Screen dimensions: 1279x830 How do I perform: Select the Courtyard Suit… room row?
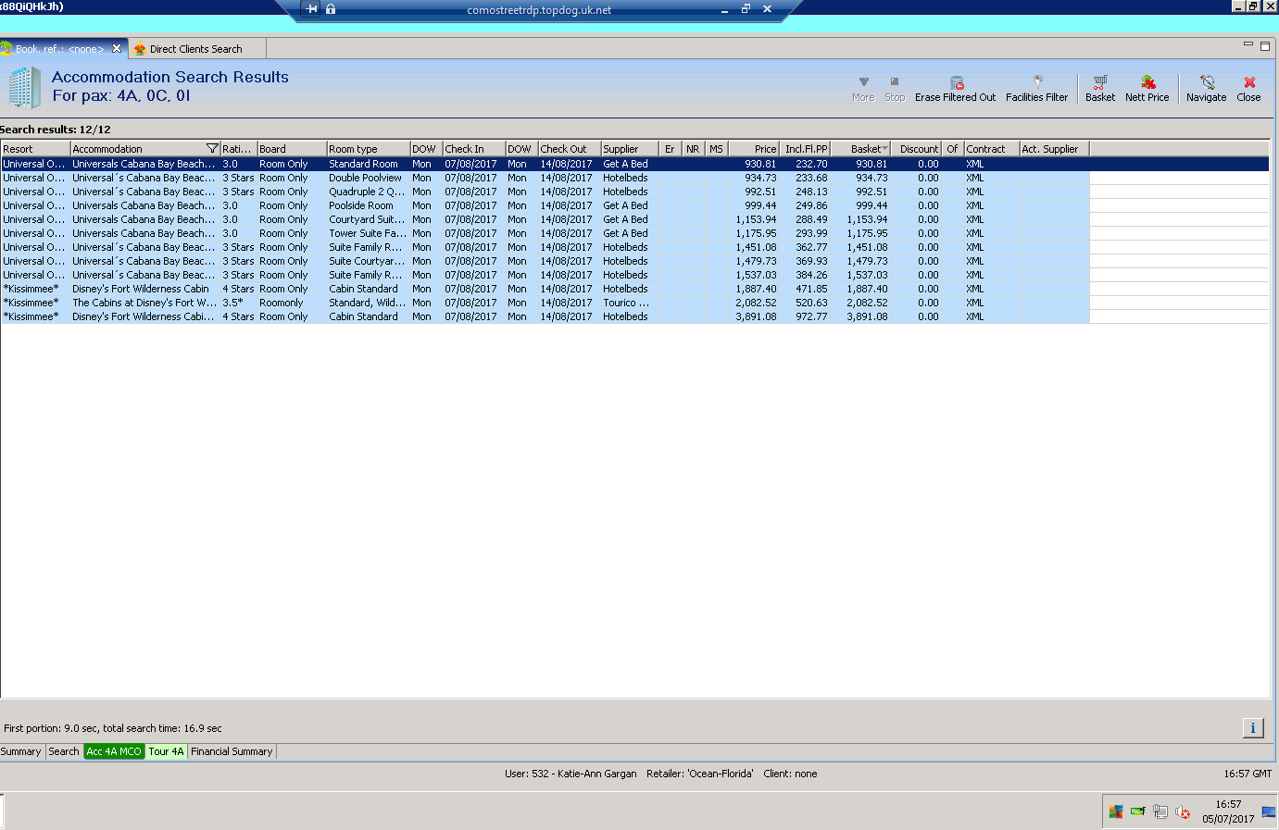367,219
